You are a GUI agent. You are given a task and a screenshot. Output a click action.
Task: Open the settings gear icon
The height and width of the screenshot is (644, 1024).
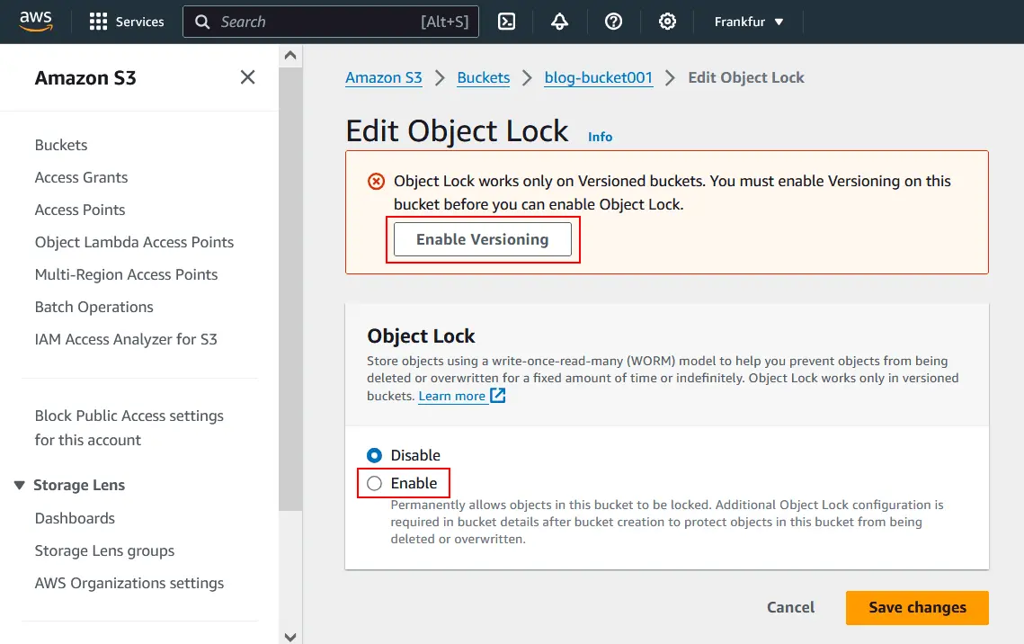pyautogui.click(x=667, y=22)
